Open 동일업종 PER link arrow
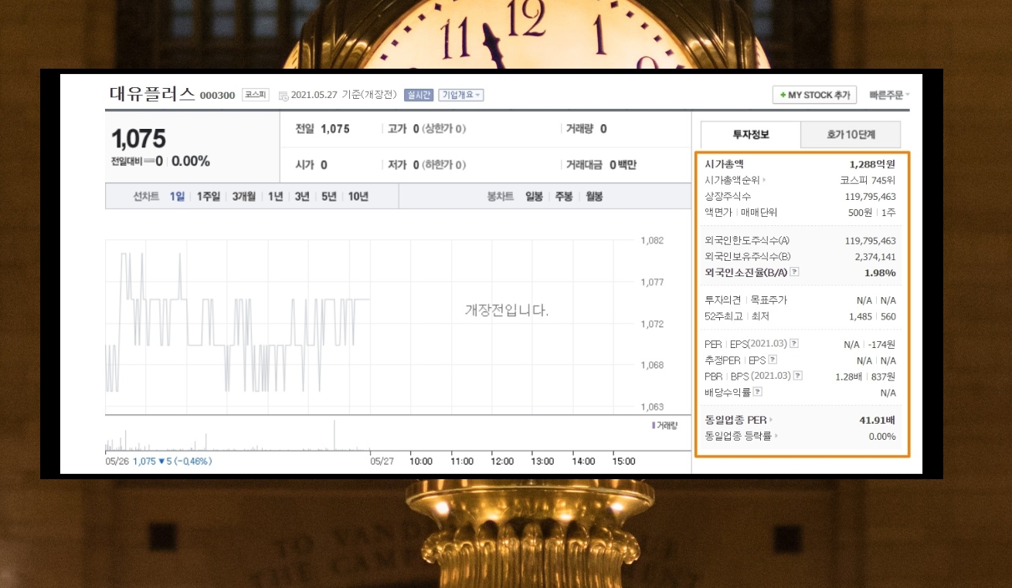Viewport: 1012px width, 588px height. coord(771,421)
